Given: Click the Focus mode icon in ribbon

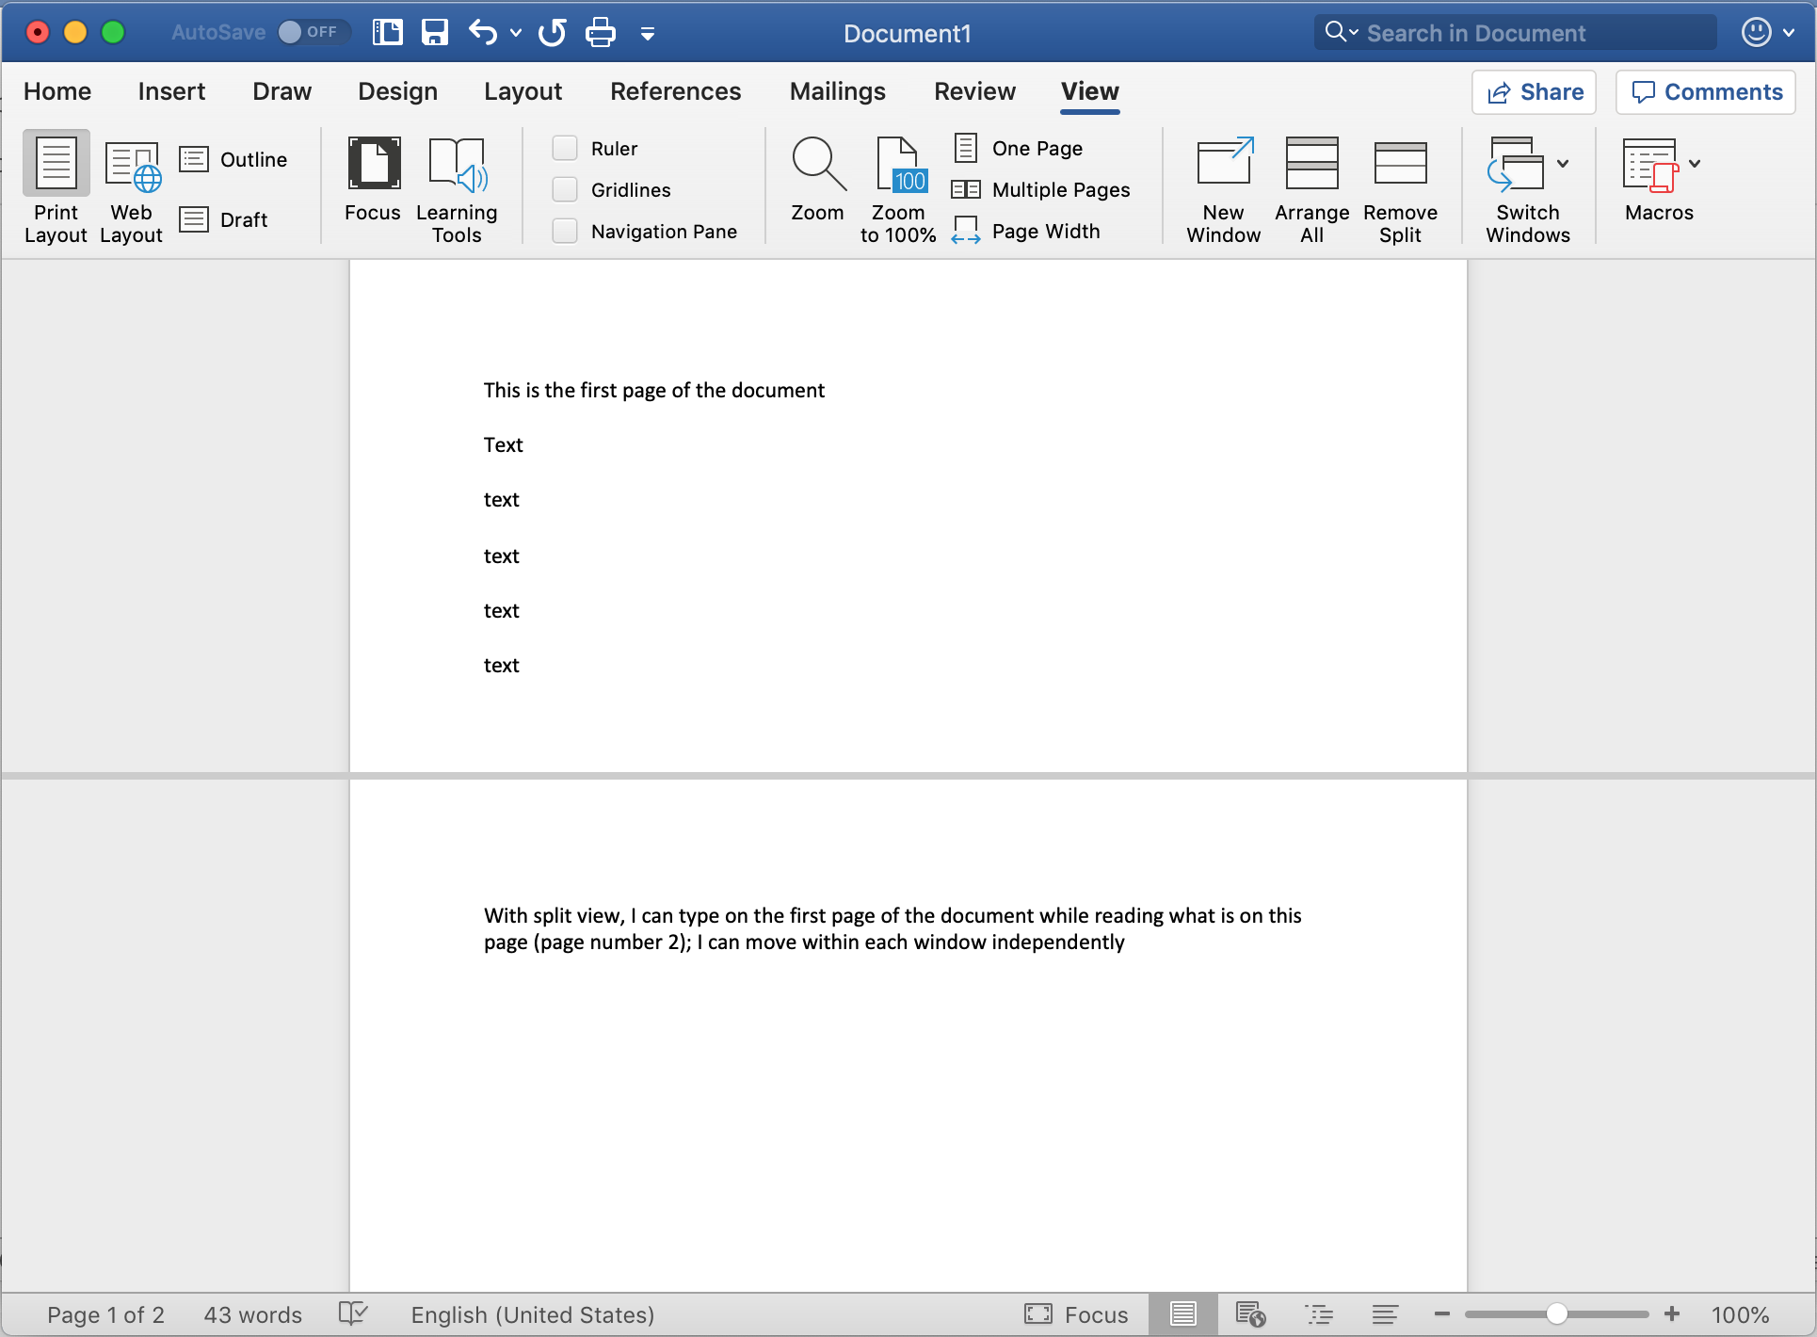Looking at the screenshot, I should click(373, 165).
